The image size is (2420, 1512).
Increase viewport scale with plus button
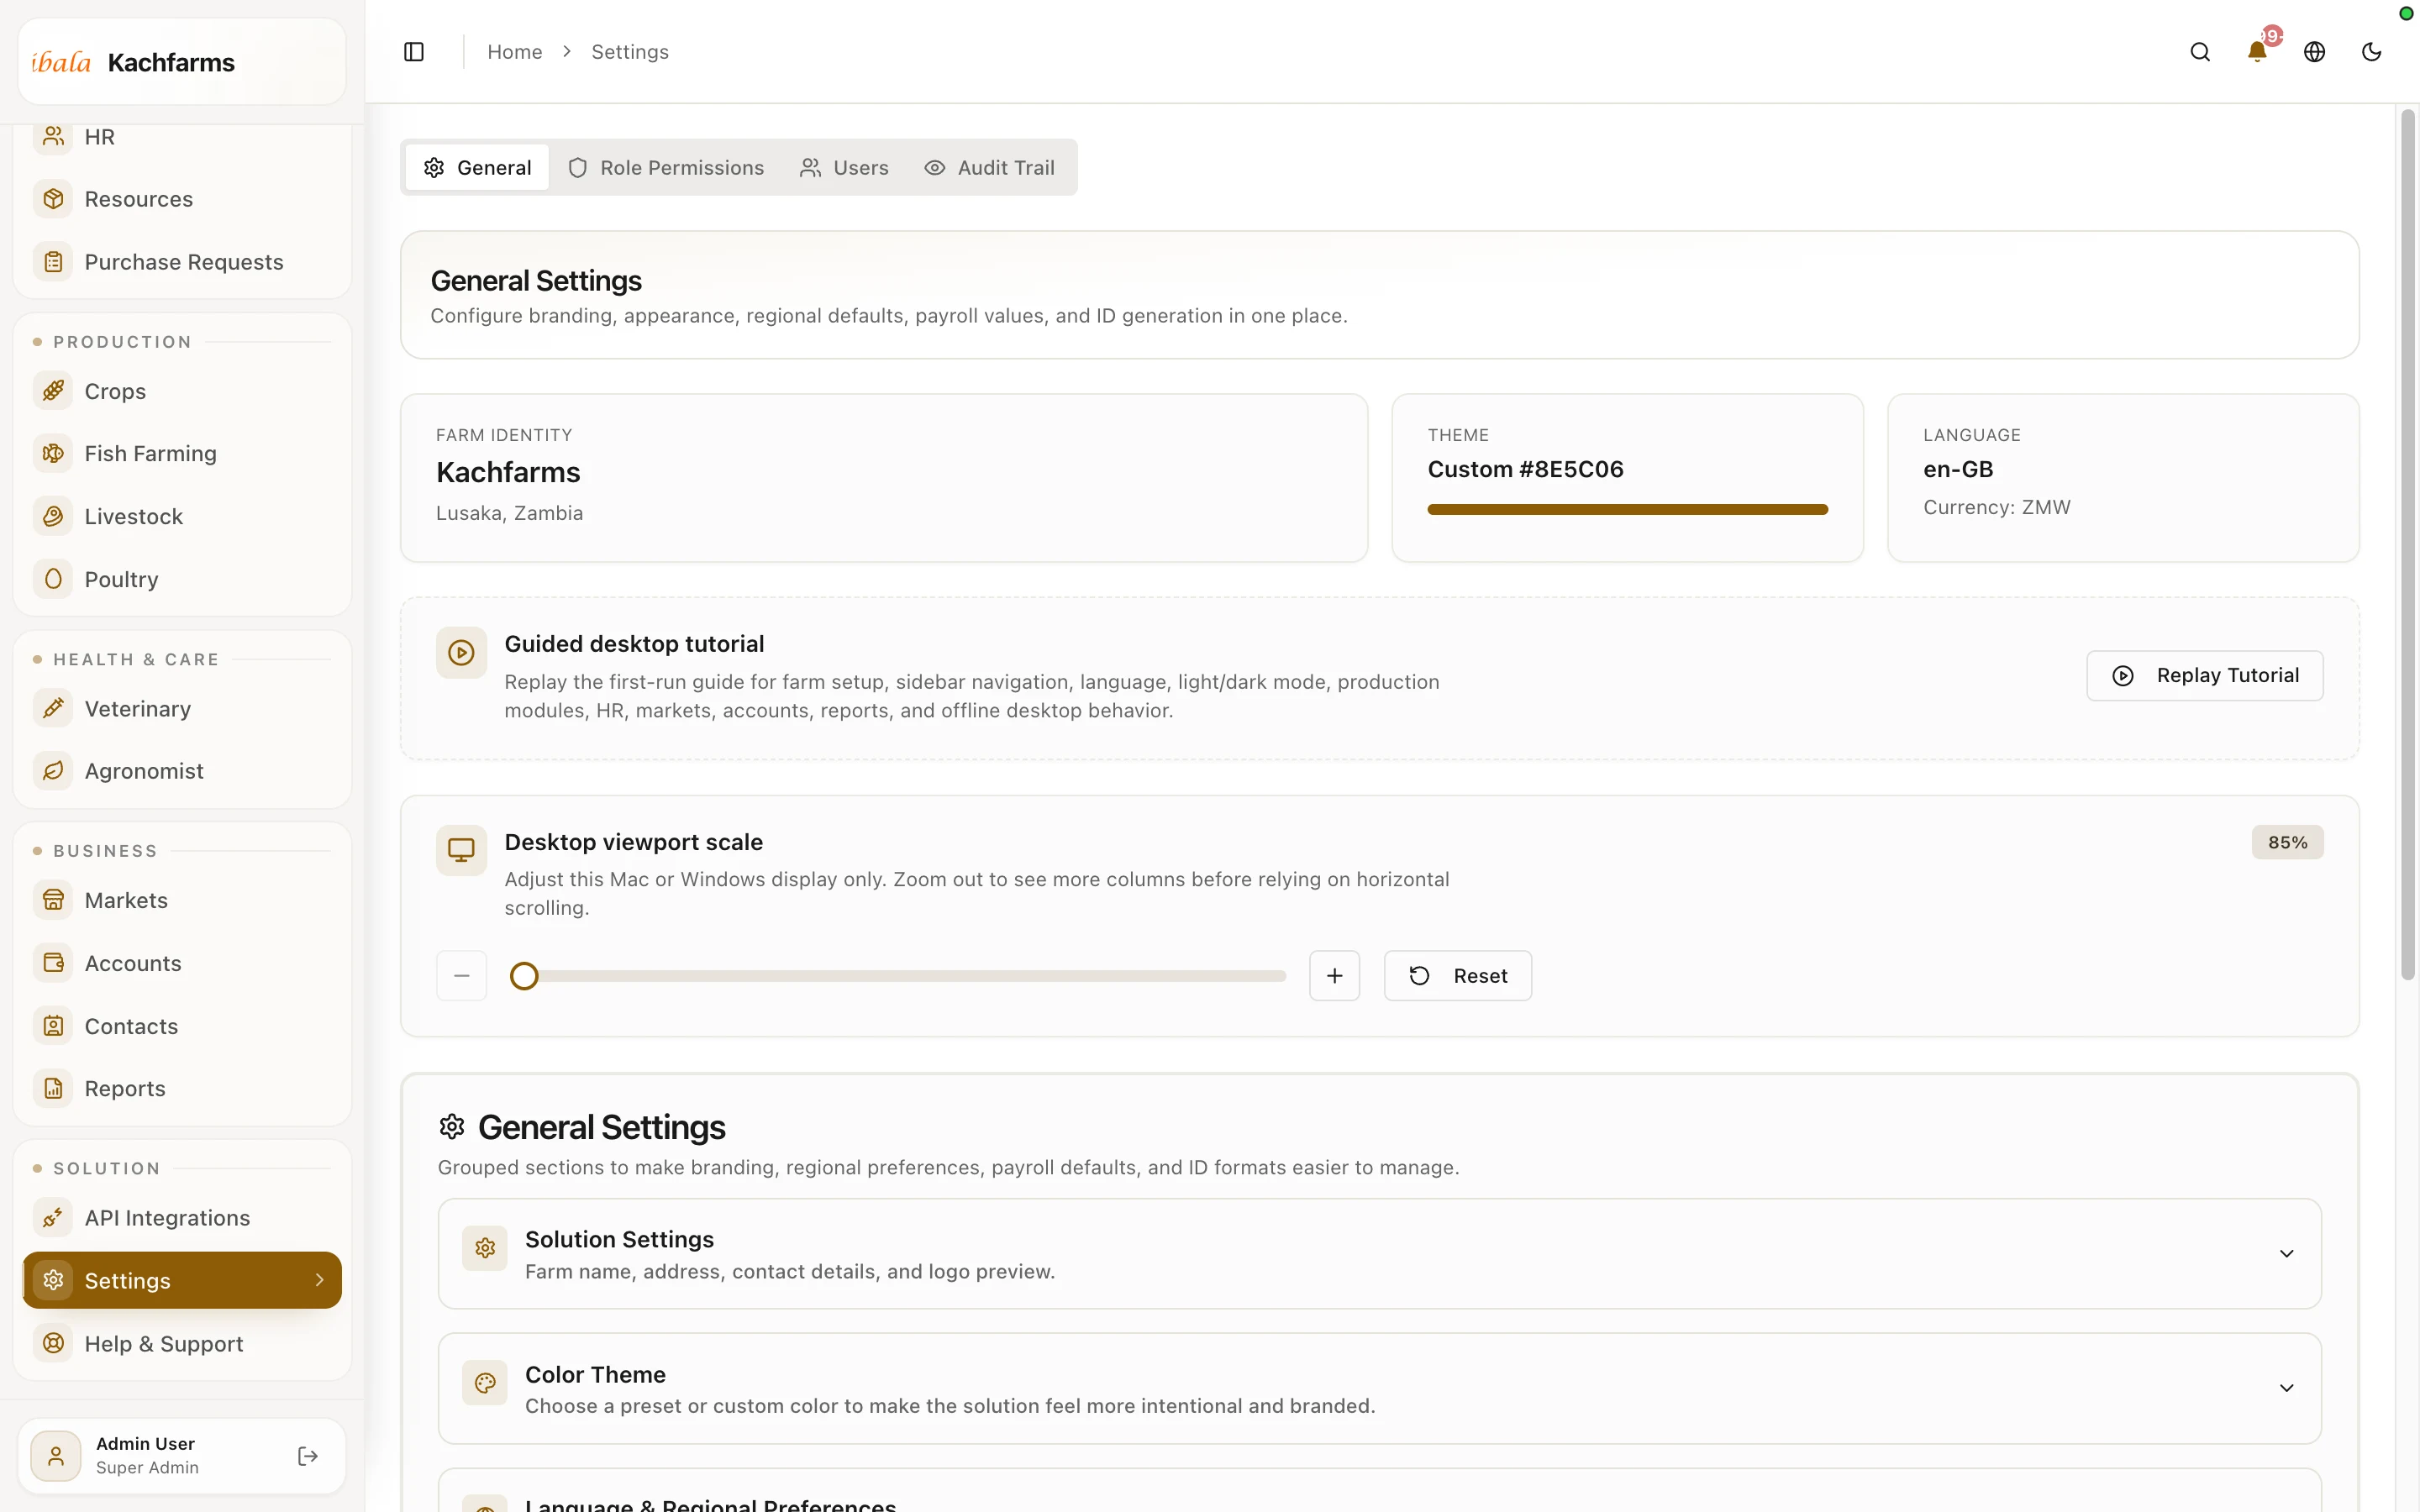(x=1334, y=976)
